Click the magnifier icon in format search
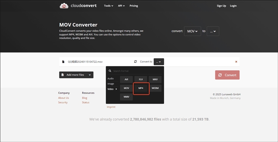The height and width of the screenshot is (142, 278). tap(110, 71)
